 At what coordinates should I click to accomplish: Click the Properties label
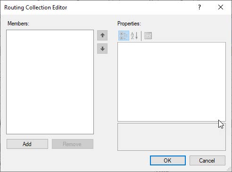coord(129,24)
